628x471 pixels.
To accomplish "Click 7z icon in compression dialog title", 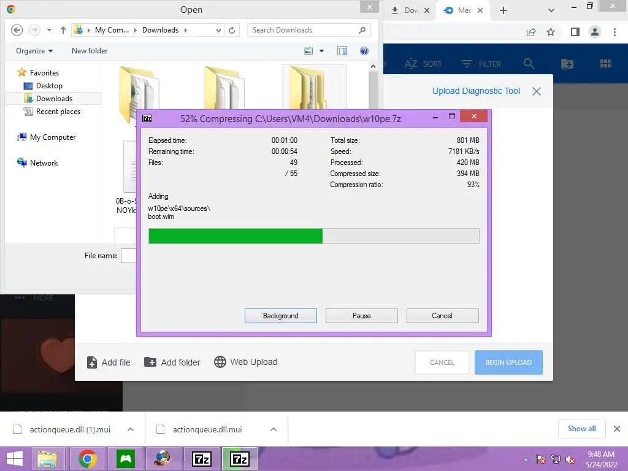I will click(x=147, y=118).
